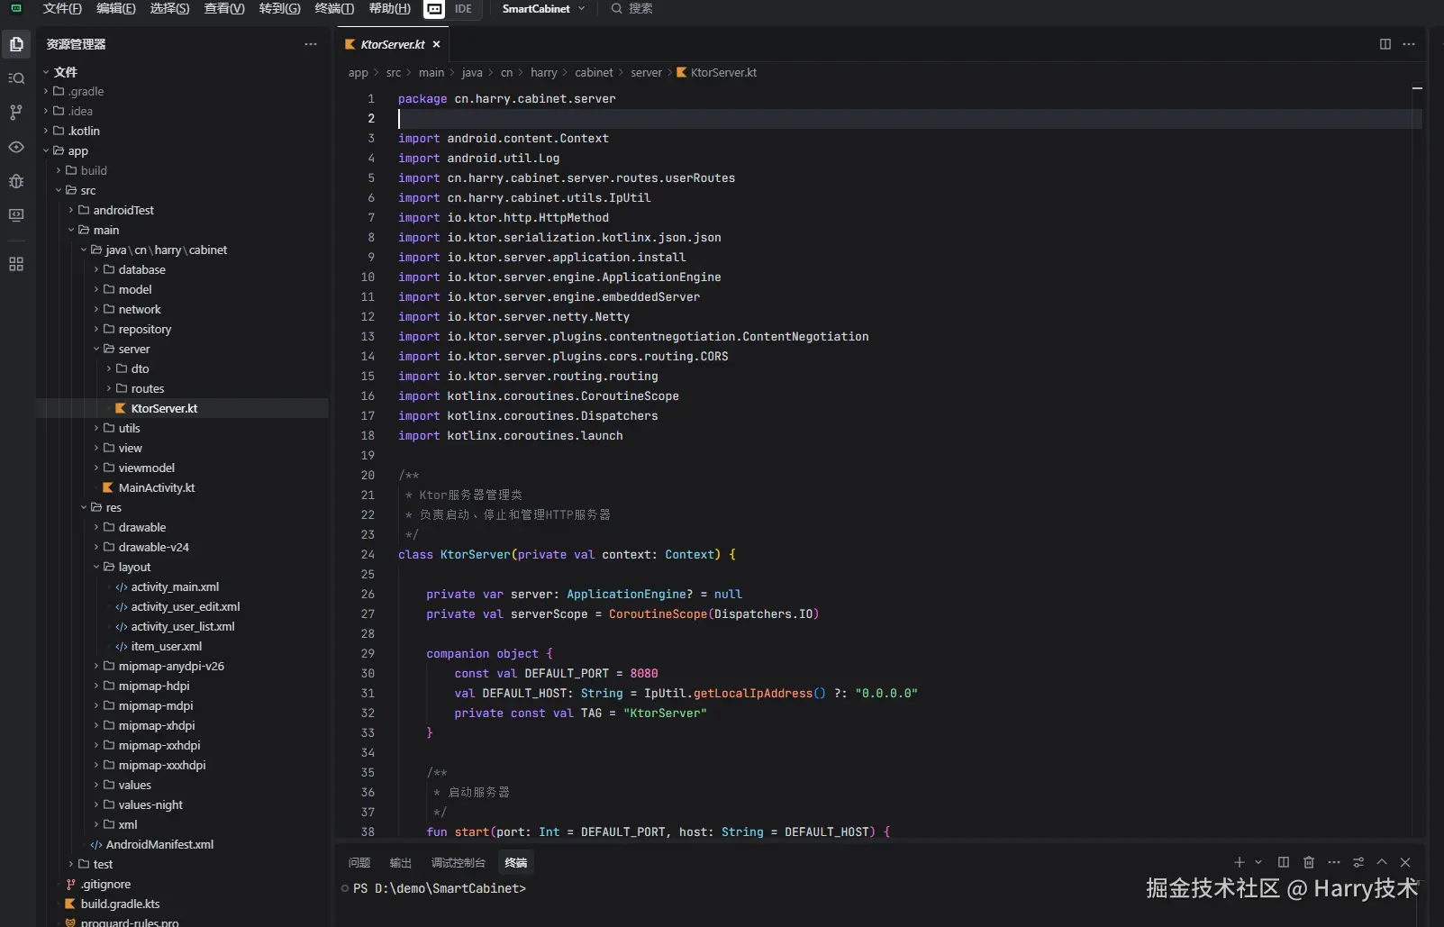Image resolution: width=1444 pixels, height=927 pixels.
Task: Click the 搜索 search field
Action: [x=640, y=9]
